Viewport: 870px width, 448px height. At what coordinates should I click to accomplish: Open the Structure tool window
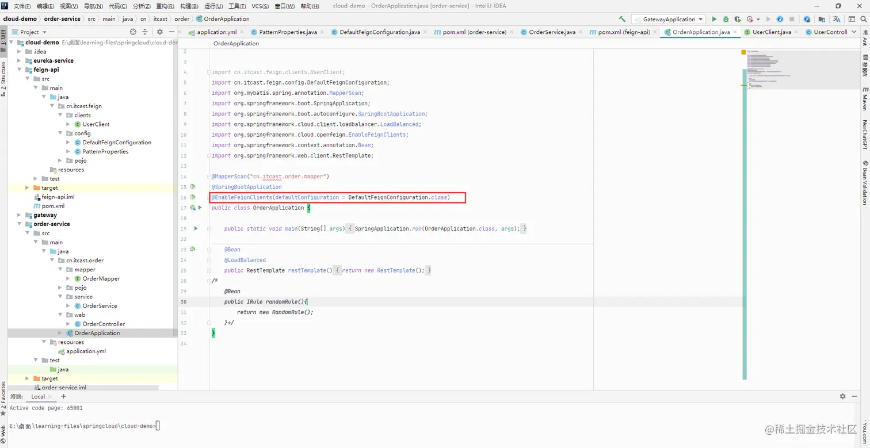click(x=3, y=78)
